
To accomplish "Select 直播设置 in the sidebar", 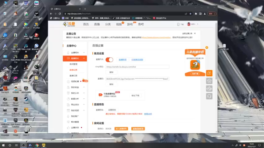I will (x=73, y=70).
